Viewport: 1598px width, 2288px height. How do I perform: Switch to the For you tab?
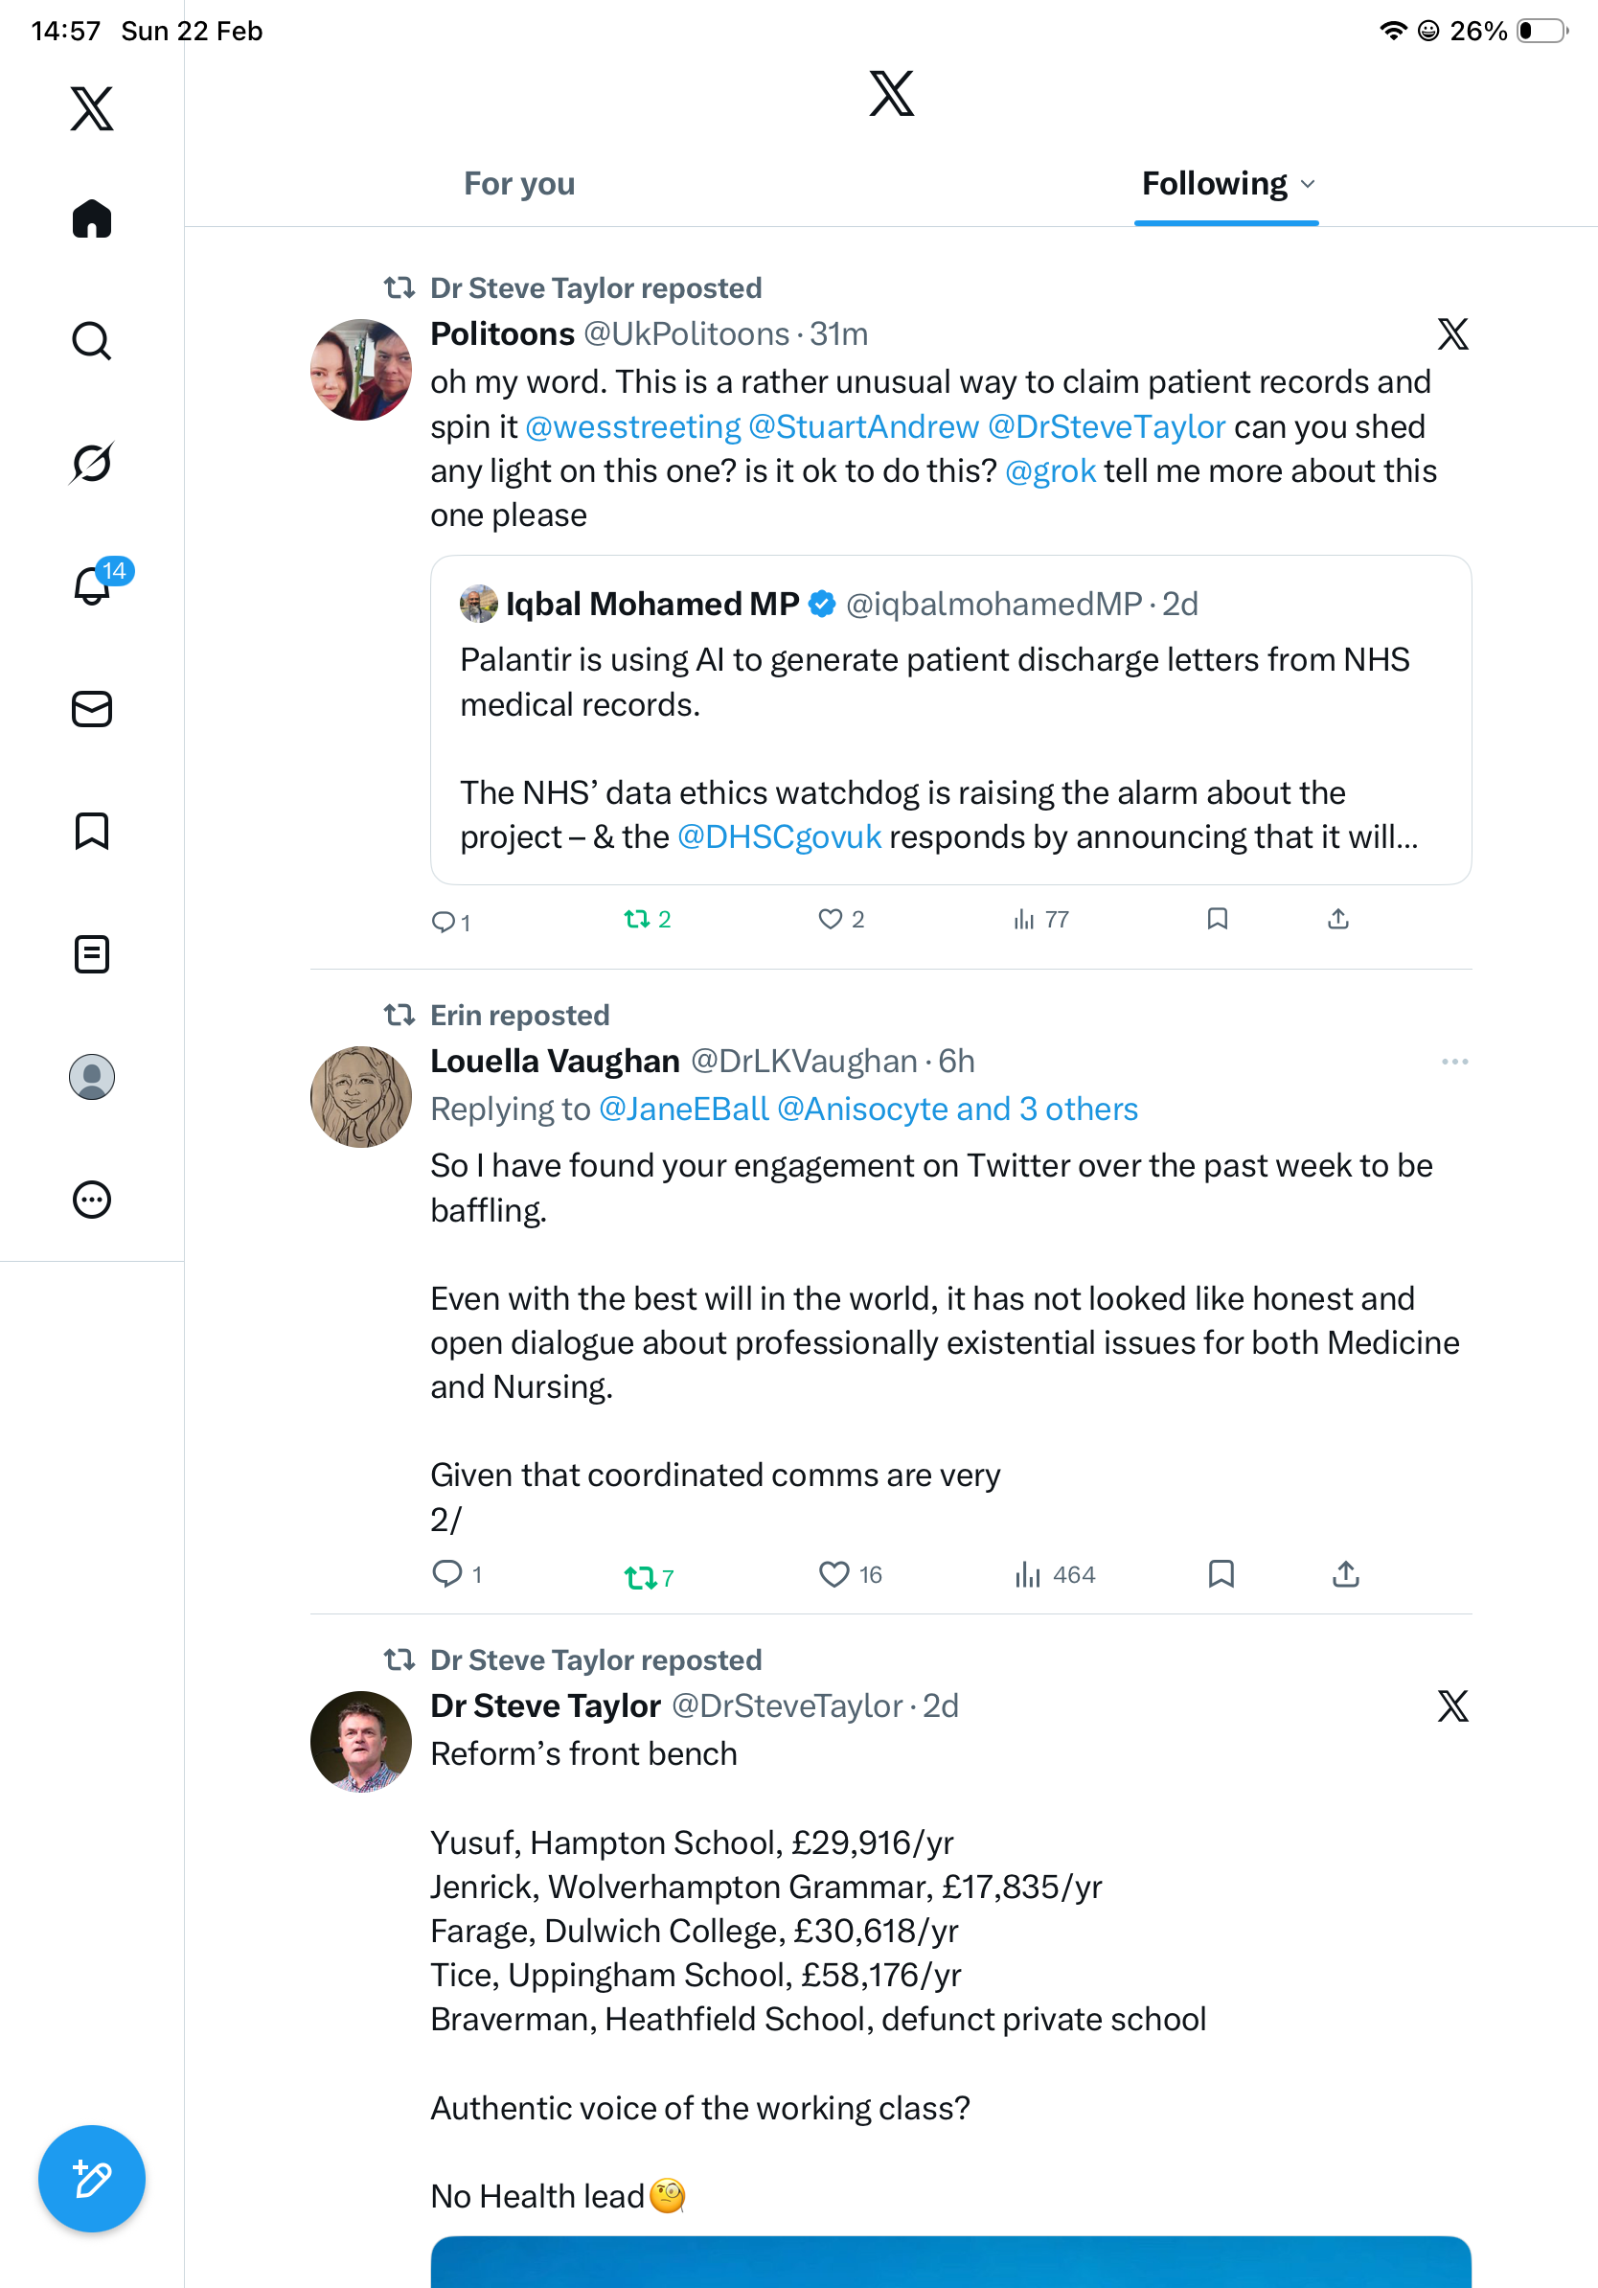point(519,184)
